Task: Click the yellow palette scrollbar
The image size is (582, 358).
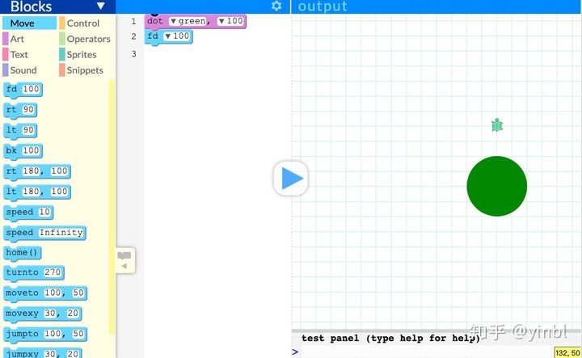Action: click(x=112, y=208)
